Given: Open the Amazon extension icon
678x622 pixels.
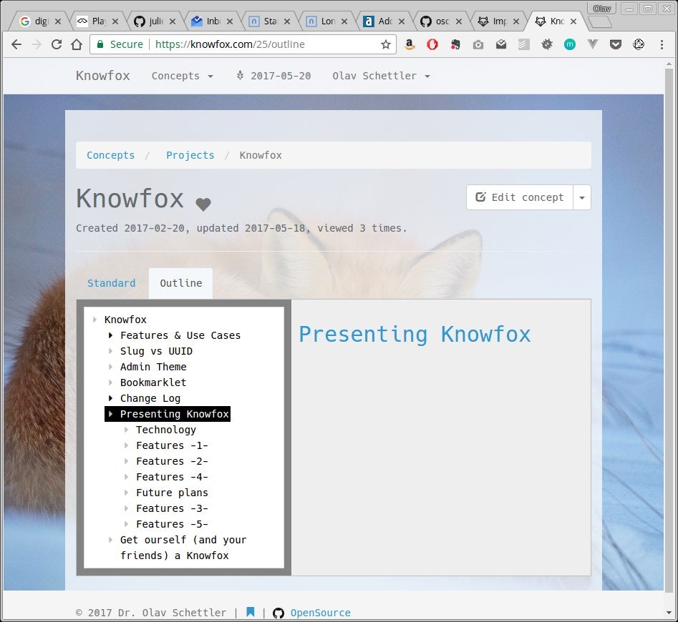Looking at the screenshot, I should (x=410, y=44).
